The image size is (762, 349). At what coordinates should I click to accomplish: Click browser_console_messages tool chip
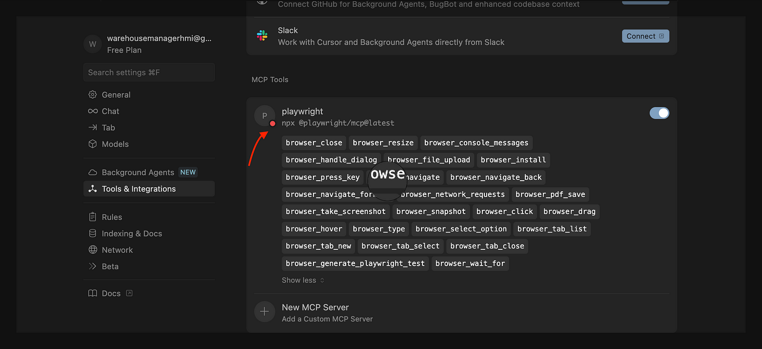pyautogui.click(x=476, y=143)
